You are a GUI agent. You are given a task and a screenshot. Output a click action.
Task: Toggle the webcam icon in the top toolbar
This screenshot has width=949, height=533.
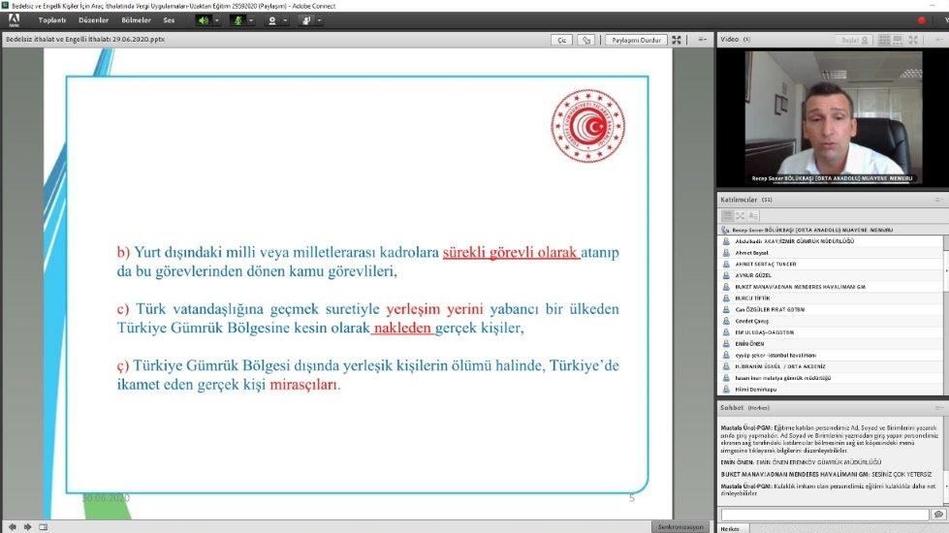coord(272,19)
